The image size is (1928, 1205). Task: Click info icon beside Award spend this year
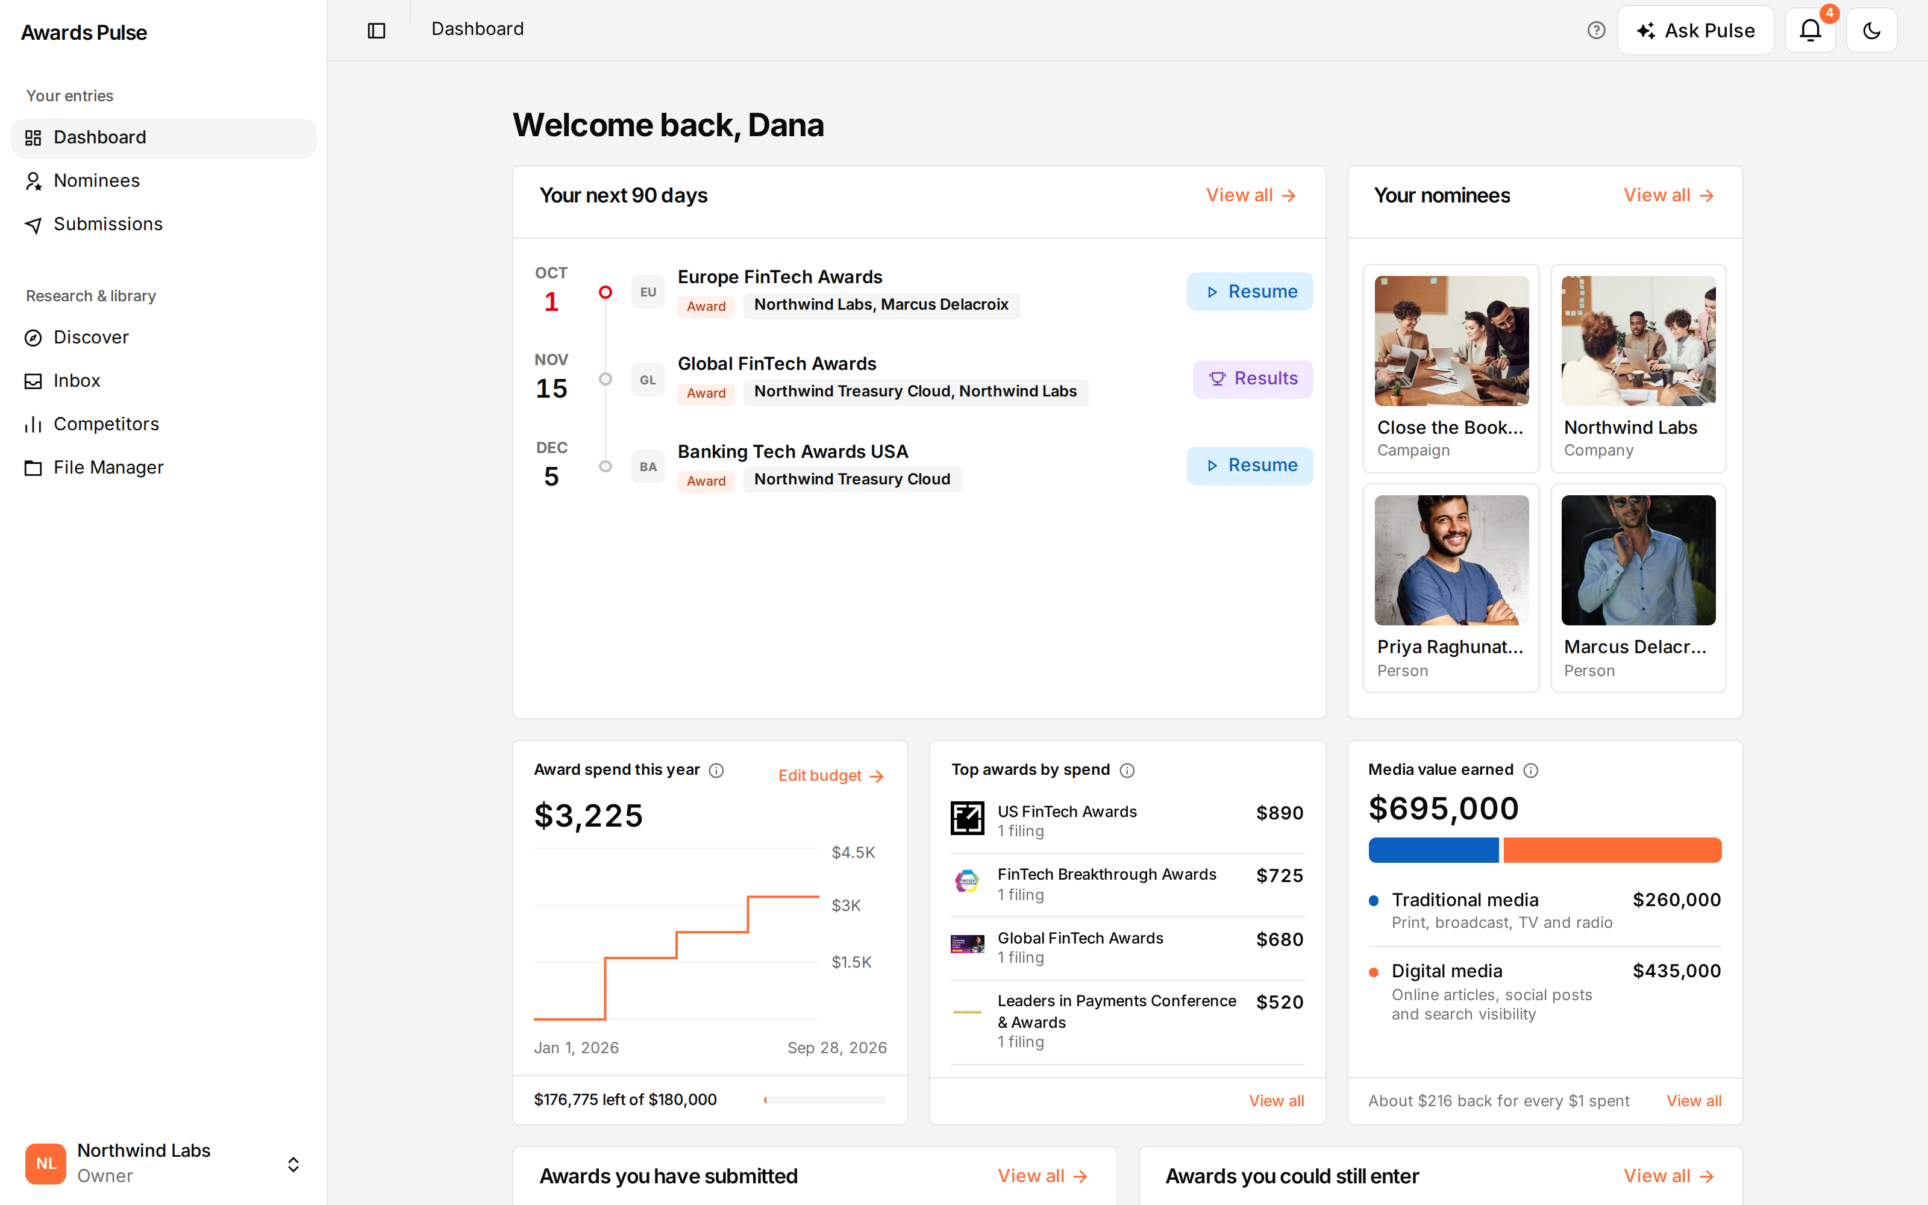coord(716,770)
